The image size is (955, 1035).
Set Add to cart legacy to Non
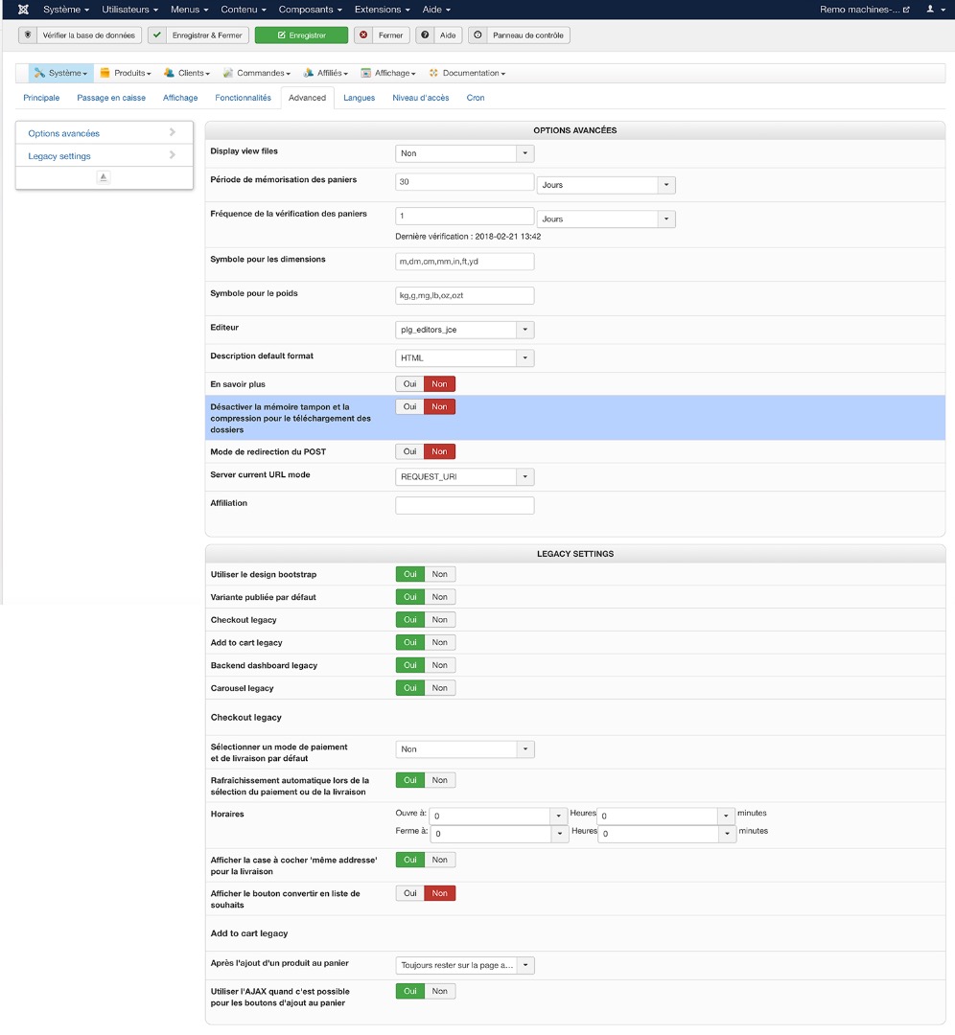click(x=440, y=643)
